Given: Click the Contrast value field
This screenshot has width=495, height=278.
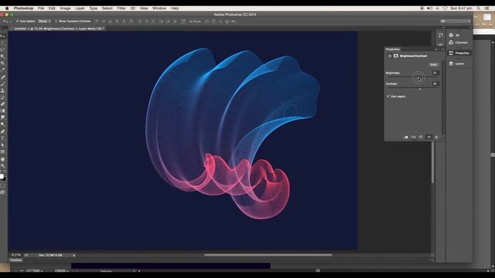Looking at the screenshot, I should pos(435,83).
